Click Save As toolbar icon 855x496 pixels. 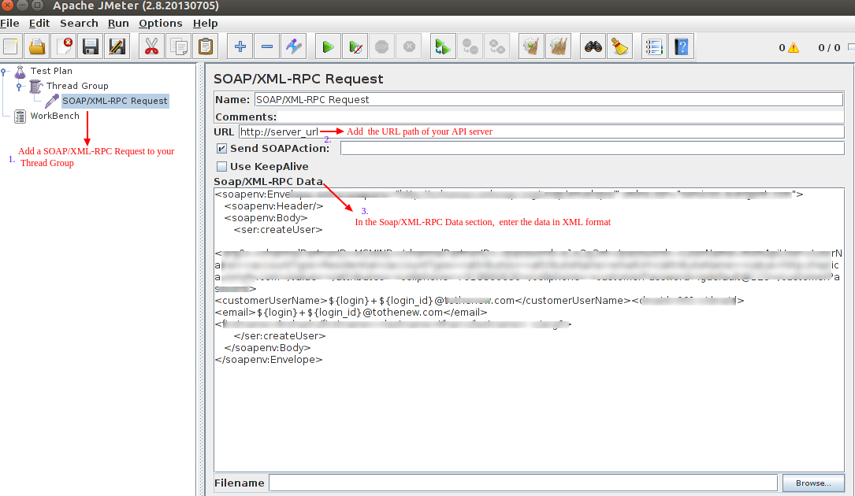117,47
